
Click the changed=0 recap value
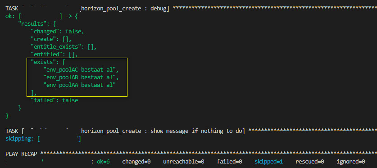(x=136, y=162)
